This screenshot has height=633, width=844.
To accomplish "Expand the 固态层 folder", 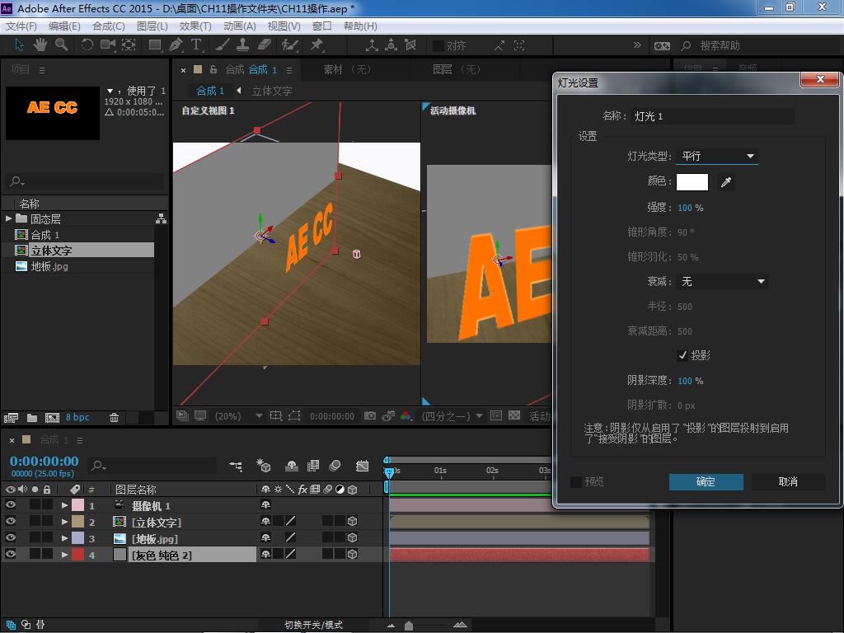I will tap(8, 218).
